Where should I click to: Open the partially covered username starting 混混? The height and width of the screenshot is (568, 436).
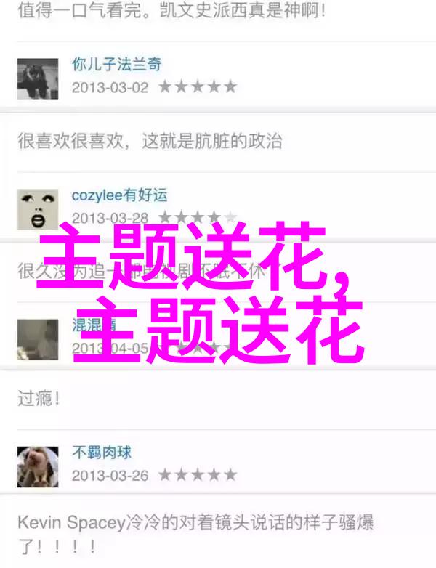point(94,325)
